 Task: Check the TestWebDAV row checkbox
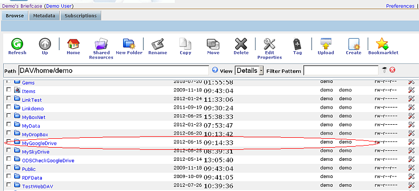(9, 184)
